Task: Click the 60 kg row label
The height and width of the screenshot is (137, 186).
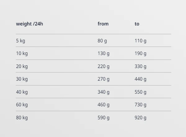Action: (x=22, y=105)
